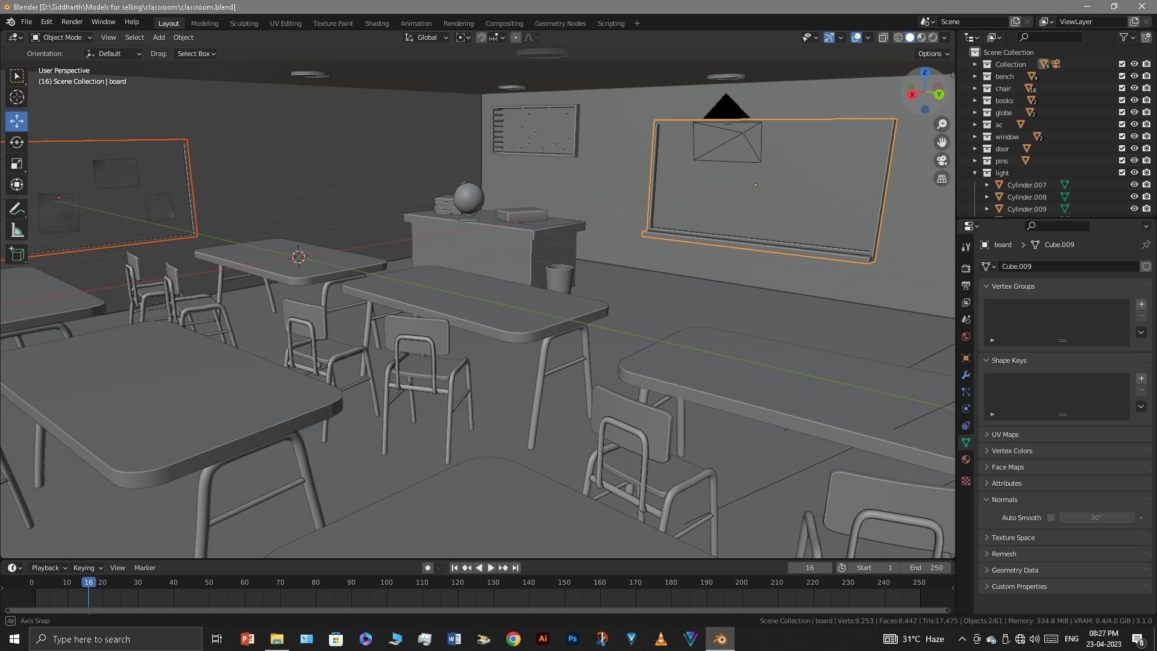Add a new vertex group
This screenshot has width=1157, height=651.
(1141, 304)
